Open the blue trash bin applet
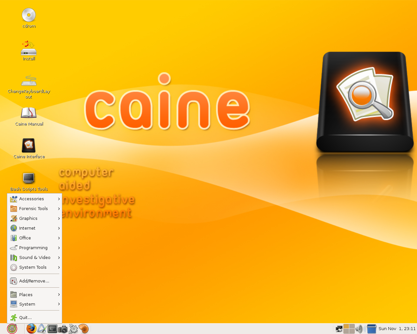The image size is (417, 334). (372, 329)
